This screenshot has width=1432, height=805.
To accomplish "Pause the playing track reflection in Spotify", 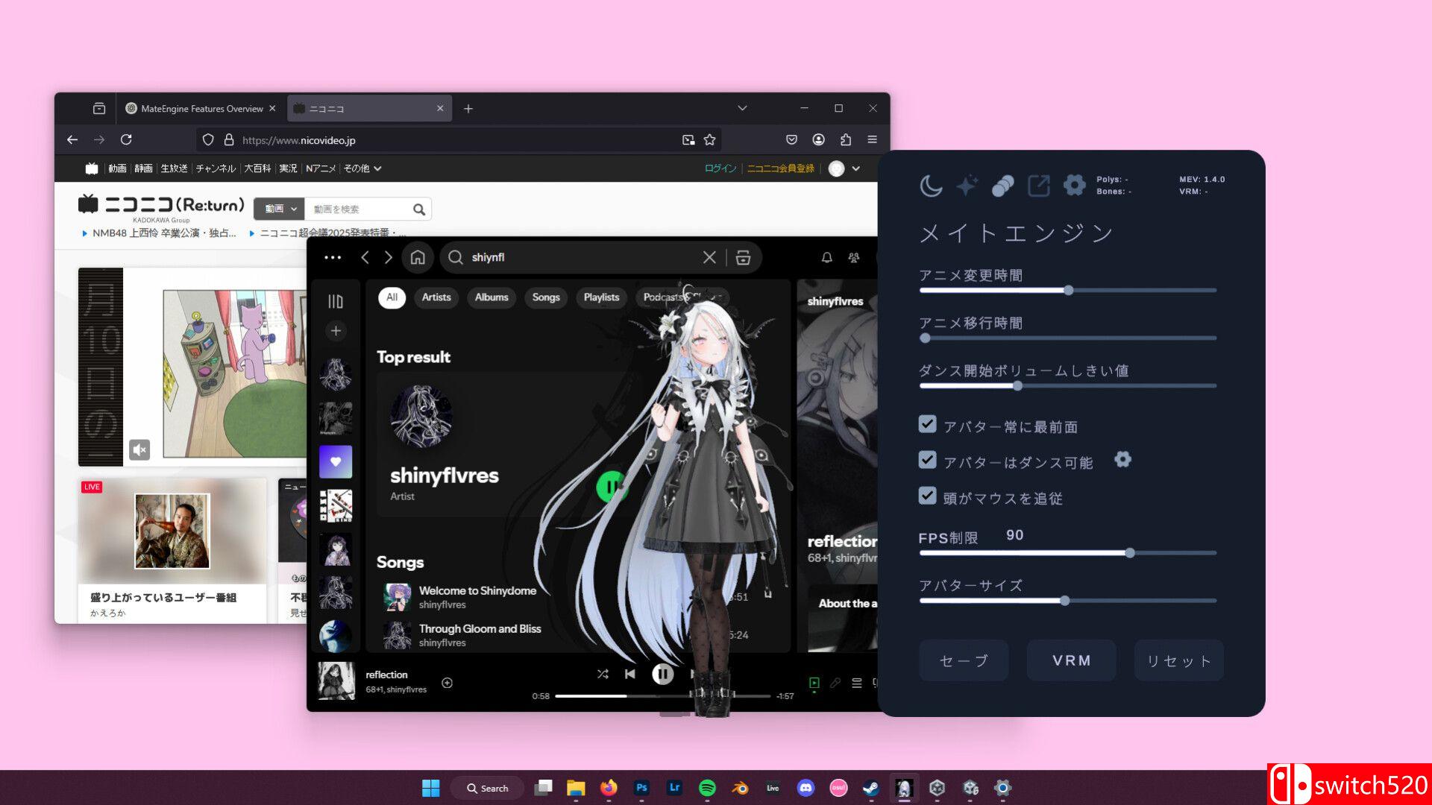I will (x=662, y=674).
